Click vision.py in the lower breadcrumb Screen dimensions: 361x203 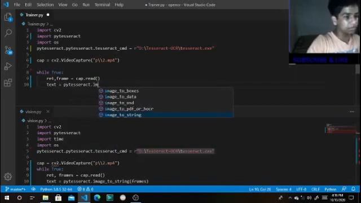tap(35, 121)
